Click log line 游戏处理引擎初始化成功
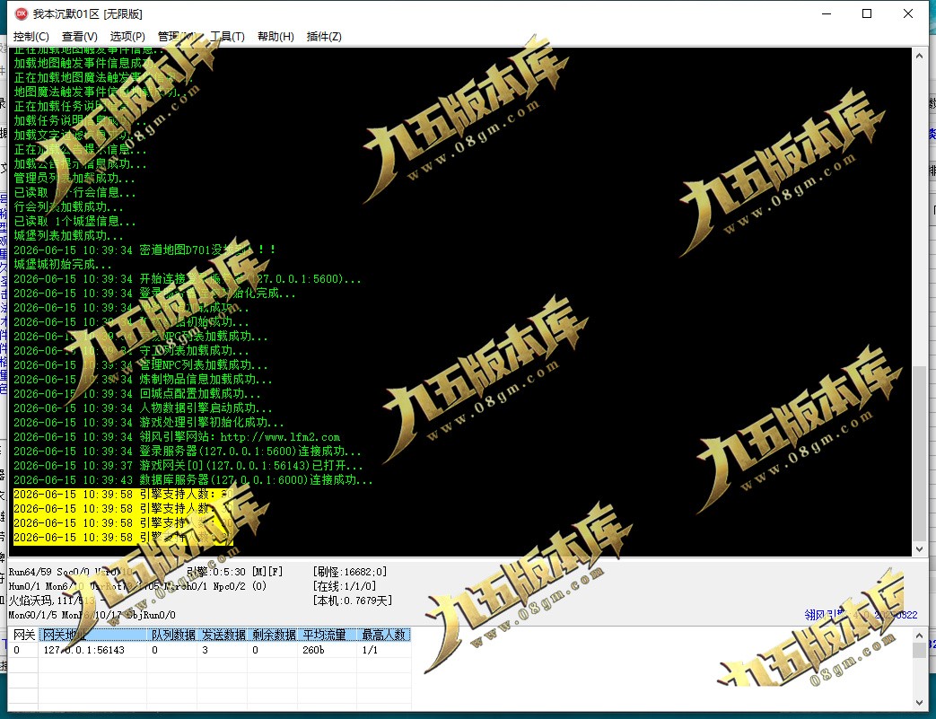The height and width of the screenshot is (719, 936). point(149,423)
